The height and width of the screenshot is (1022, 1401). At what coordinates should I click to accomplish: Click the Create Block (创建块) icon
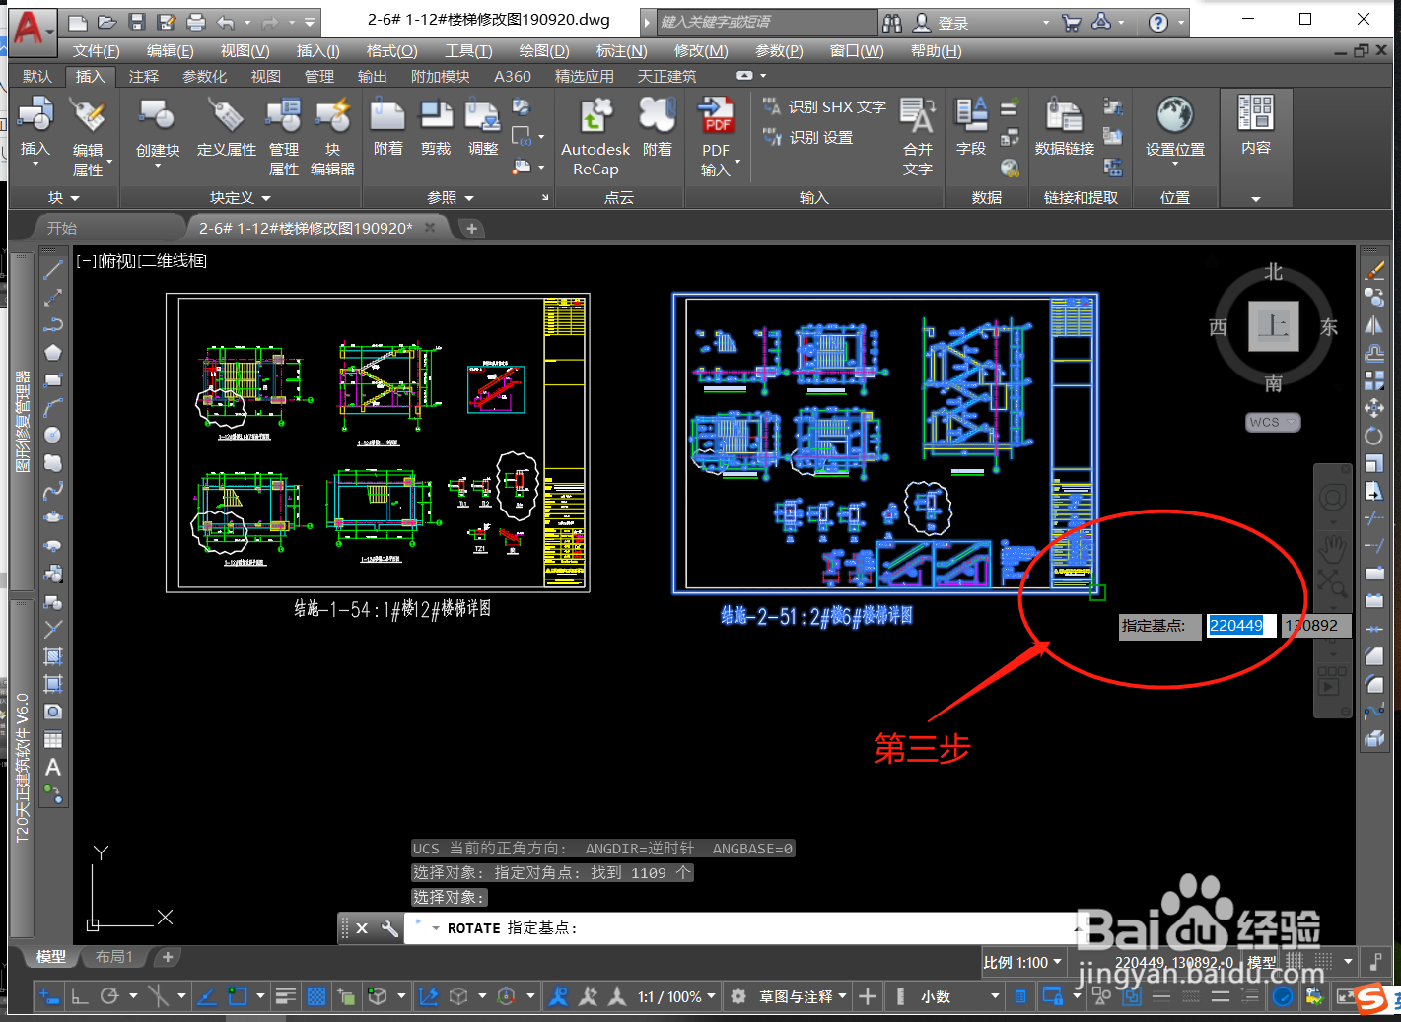click(x=158, y=115)
